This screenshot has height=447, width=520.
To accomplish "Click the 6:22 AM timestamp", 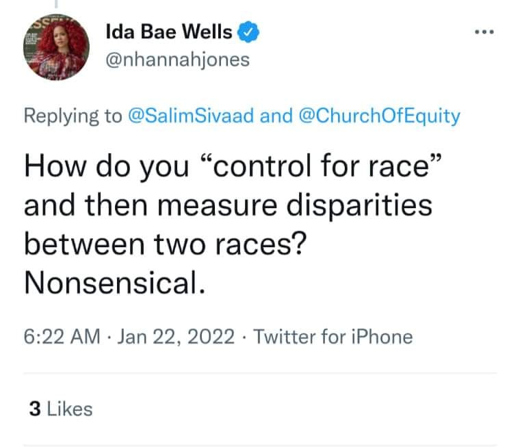I will [x=62, y=337].
